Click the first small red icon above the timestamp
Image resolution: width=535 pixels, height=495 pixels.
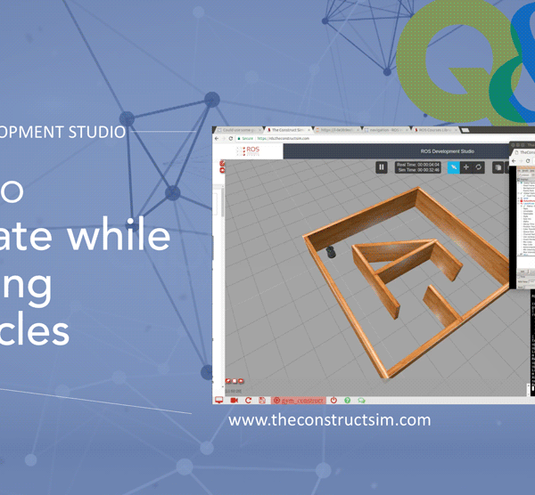(228, 381)
